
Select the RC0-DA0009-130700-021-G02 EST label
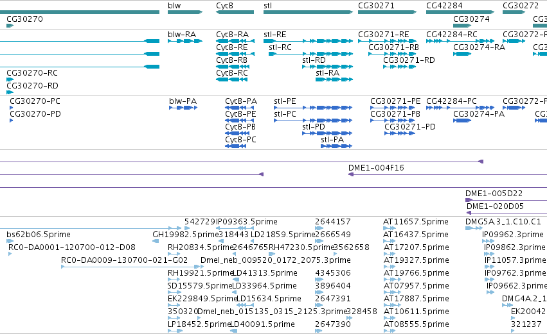(x=124, y=260)
